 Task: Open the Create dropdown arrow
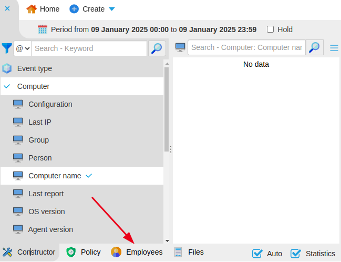coord(111,9)
